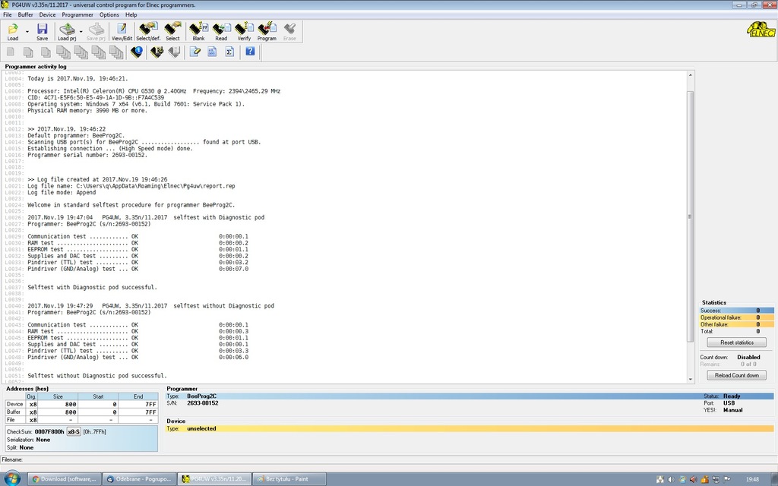This screenshot has height=486, width=778.
Task: Open the File menu
Action: [x=8, y=15]
